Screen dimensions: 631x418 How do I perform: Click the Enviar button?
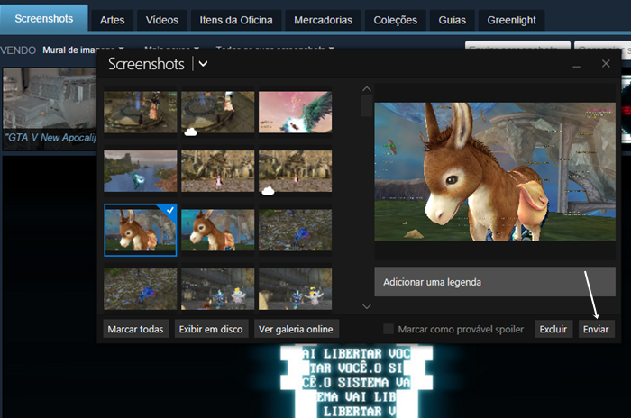[x=596, y=329]
